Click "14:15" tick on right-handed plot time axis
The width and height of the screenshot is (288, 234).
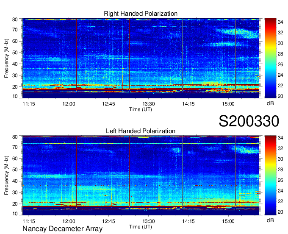(188, 104)
